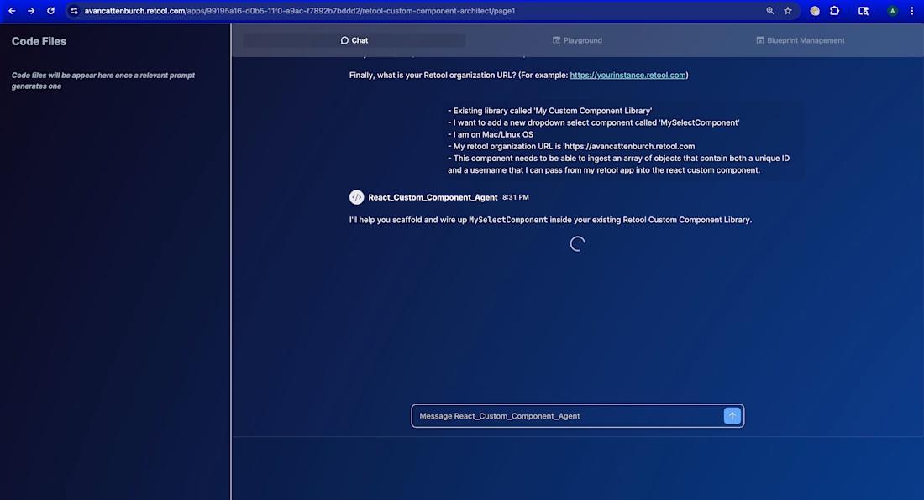Screen dimensions: 924x500
Task: Click the React_Custom_Component_Agent code avatar icon
Action: click(356, 197)
